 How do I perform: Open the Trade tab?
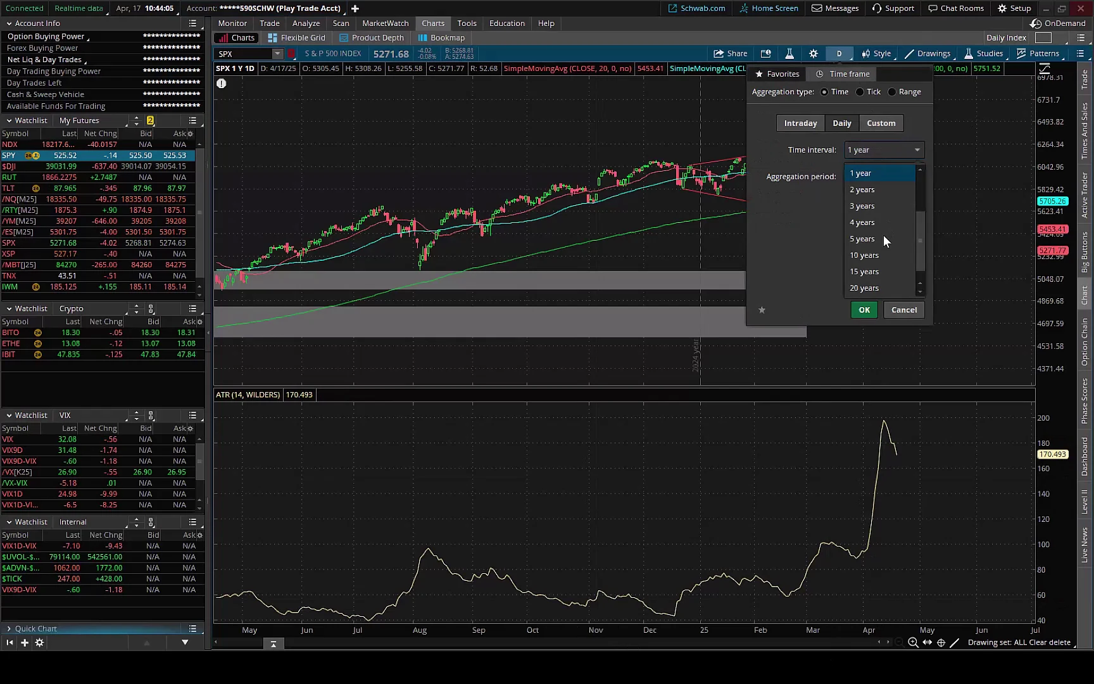click(x=270, y=23)
